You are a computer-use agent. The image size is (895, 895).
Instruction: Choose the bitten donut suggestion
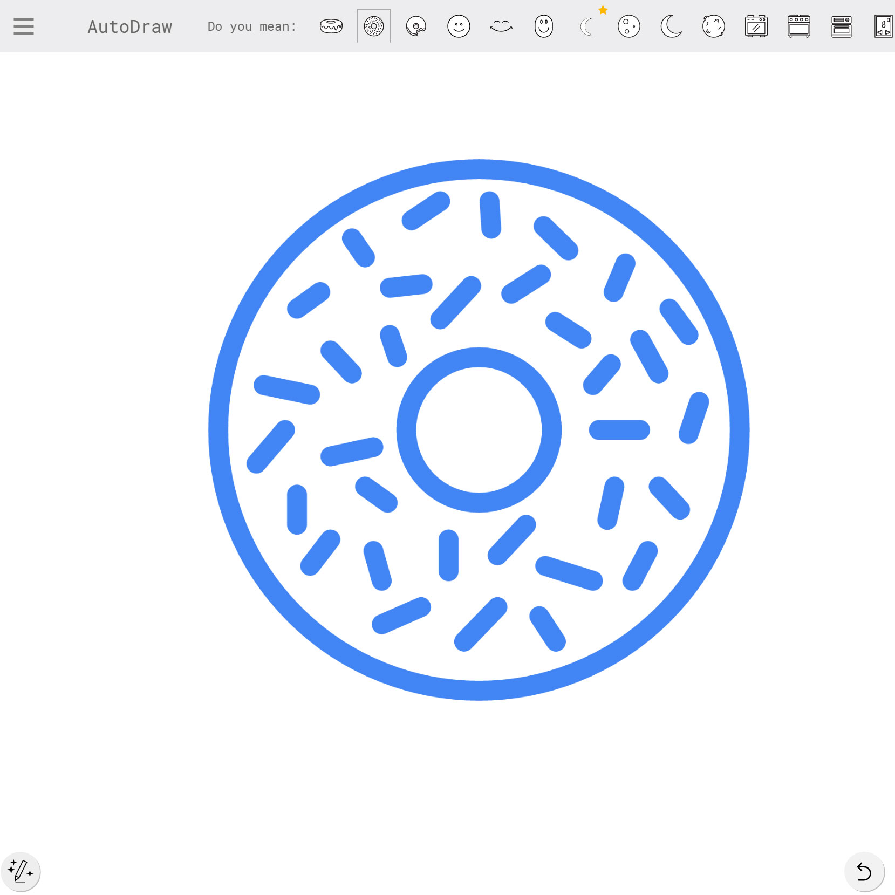[416, 26]
